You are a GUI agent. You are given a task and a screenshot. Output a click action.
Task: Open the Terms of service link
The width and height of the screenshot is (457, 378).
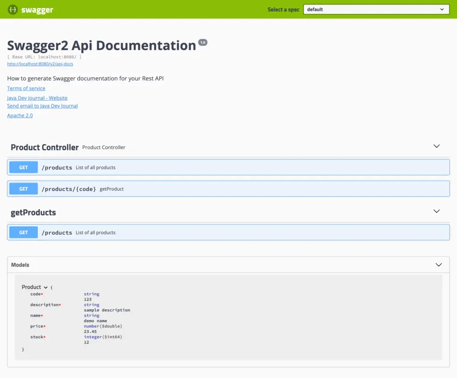(26, 88)
